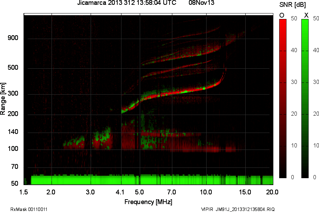
Task: Click the '500' range axis label
Action: (x=13, y=68)
